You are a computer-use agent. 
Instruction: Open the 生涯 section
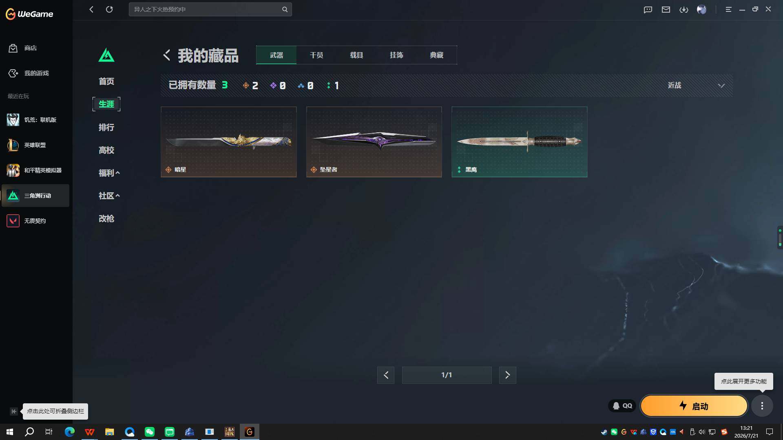pyautogui.click(x=106, y=104)
